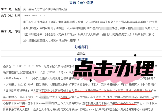Click the text "（人社部发（2014）90号）相关规定"
This screenshot has width=164, height=112.
click(26, 85)
